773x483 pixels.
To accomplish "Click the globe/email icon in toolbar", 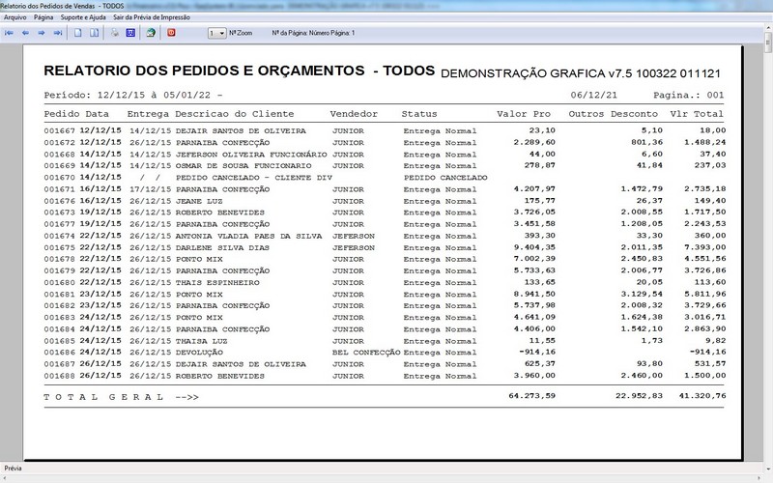I will pos(151,33).
